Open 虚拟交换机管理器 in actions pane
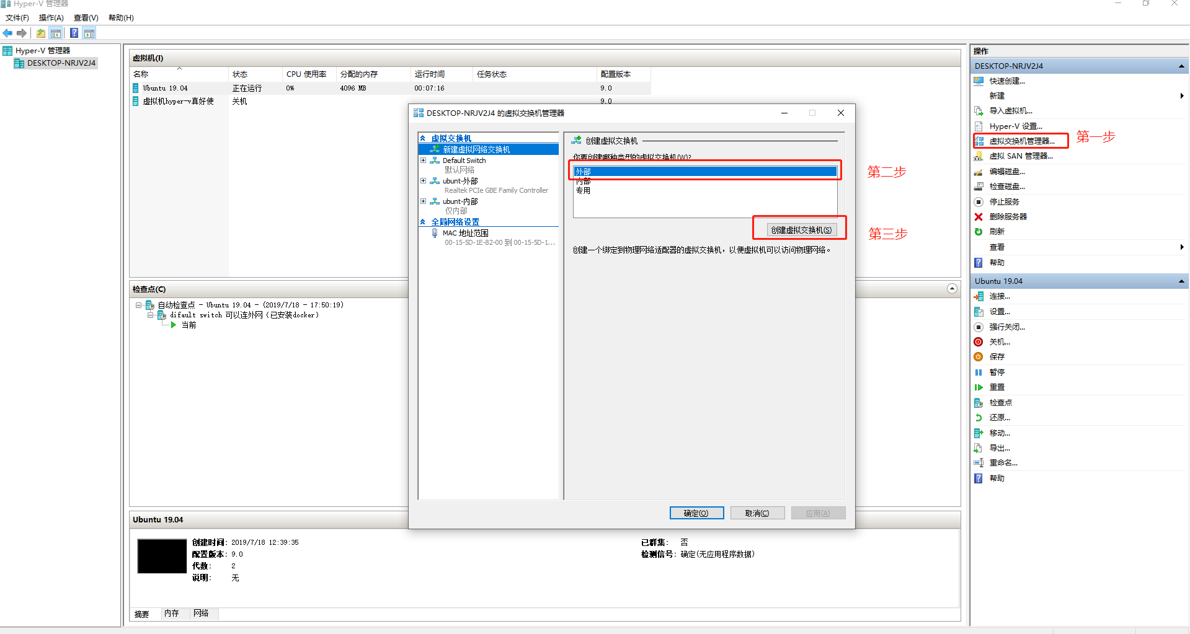This screenshot has height=634, width=1190. [1021, 141]
